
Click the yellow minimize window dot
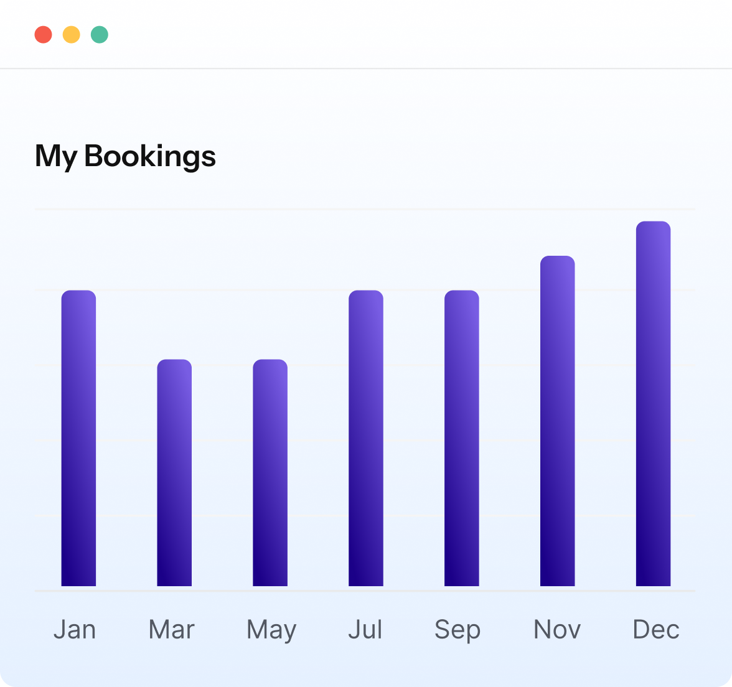coord(72,35)
